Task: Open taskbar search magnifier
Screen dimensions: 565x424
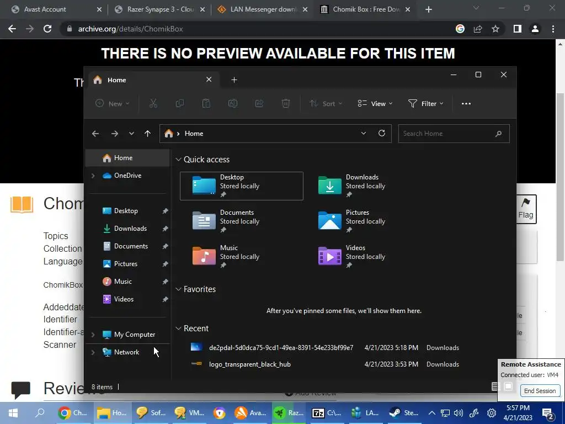Action: pyautogui.click(x=40, y=412)
